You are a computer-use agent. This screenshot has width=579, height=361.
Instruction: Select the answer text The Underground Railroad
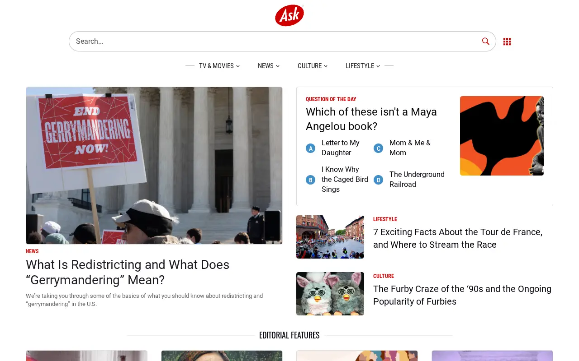pos(417,180)
